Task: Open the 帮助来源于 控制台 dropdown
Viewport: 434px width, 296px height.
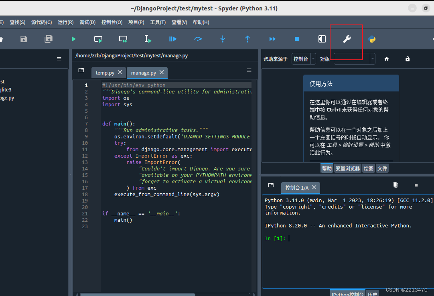Action: tap(304, 59)
